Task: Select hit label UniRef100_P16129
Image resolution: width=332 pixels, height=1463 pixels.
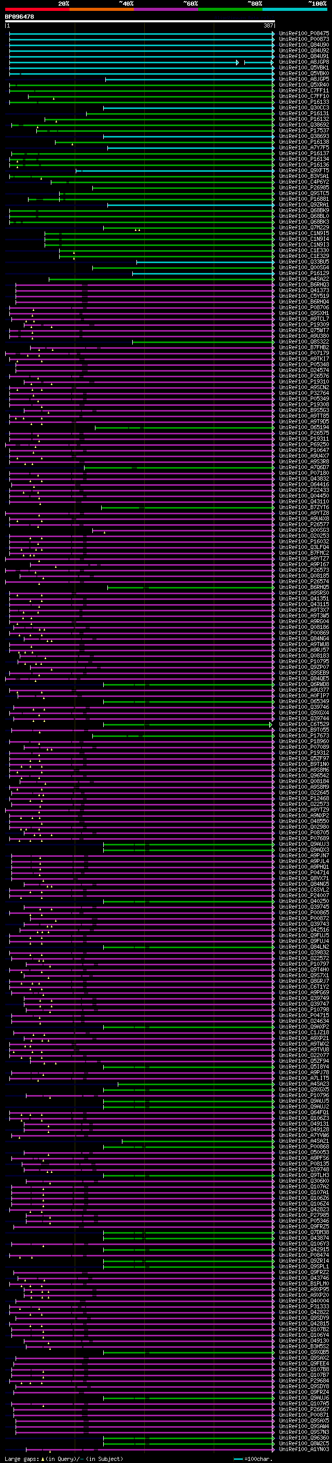Action: click(x=303, y=273)
